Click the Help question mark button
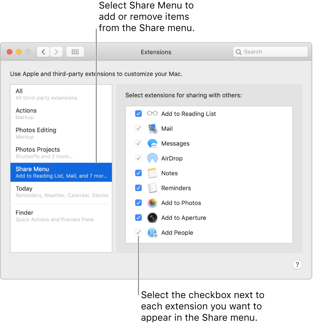The height and width of the screenshot is (325, 313). [x=297, y=265]
